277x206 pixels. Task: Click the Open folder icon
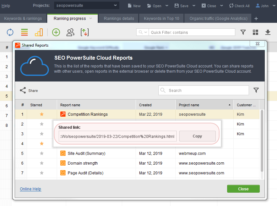(149, 6)
